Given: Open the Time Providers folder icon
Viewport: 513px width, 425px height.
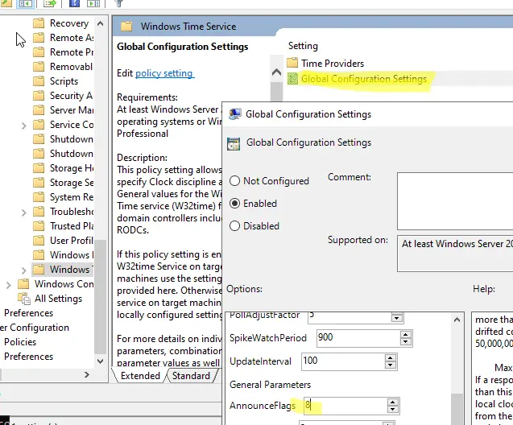Looking at the screenshot, I should point(292,63).
